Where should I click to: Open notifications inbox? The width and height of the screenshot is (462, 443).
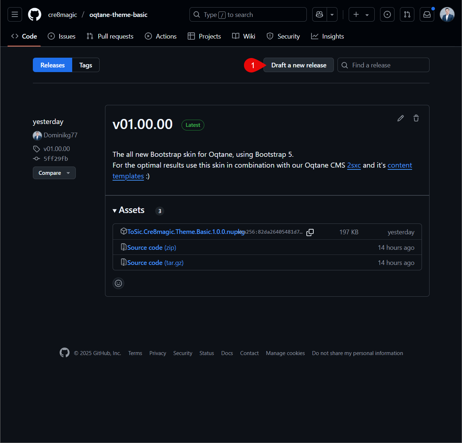pos(427,14)
